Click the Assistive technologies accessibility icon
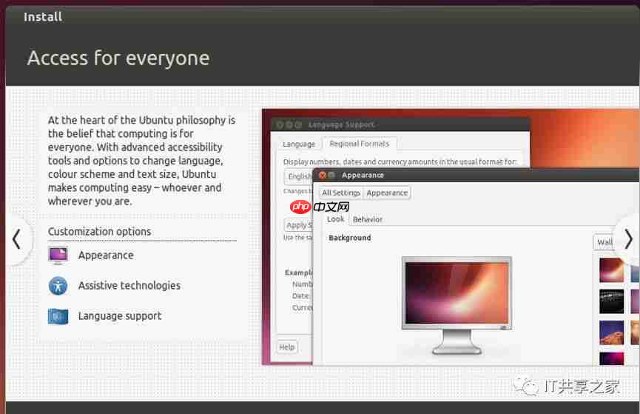 click(58, 286)
